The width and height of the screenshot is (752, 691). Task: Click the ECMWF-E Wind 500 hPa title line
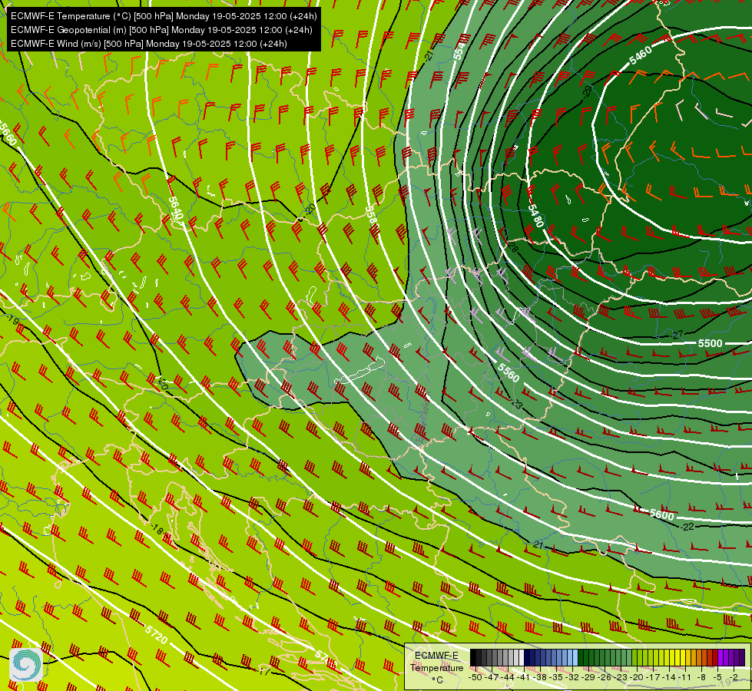pyautogui.click(x=149, y=44)
